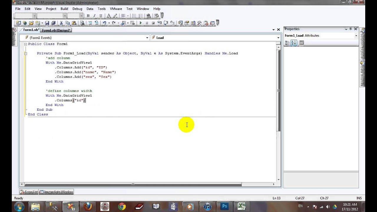Open the active files list dropdown

[273, 30]
